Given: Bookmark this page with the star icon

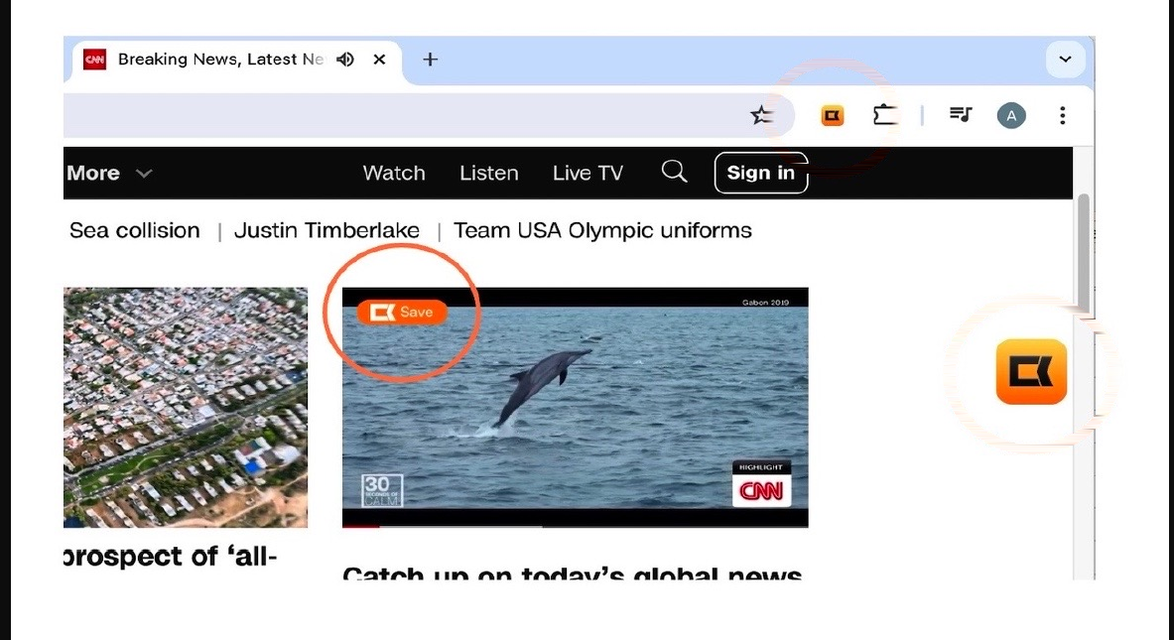Looking at the screenshot, I should [x=761, y=115].
